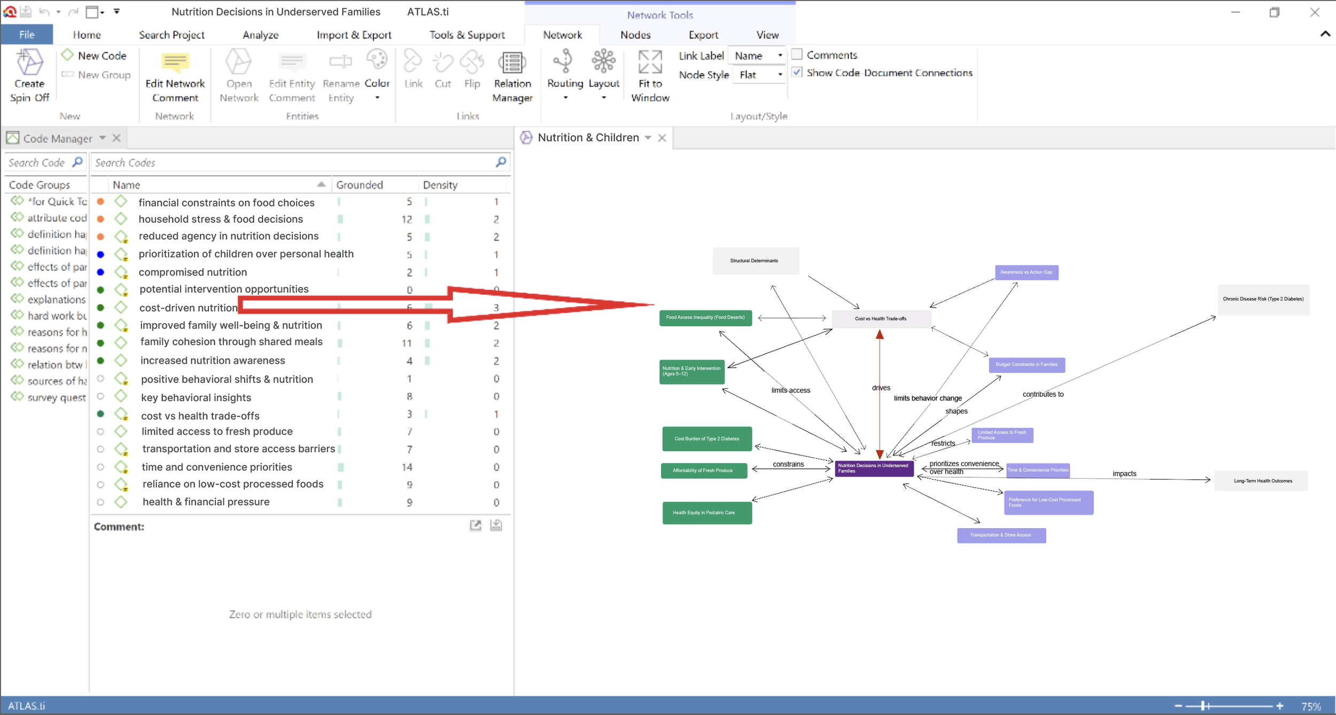Open the Analyze ribbon tab
1336x715 pixels.
point(260,35)
